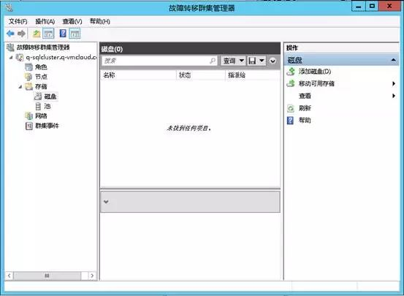This screenshot has height=296, width=404.
Task: Select 角色 in the tree
Action: tap(41, 67)
